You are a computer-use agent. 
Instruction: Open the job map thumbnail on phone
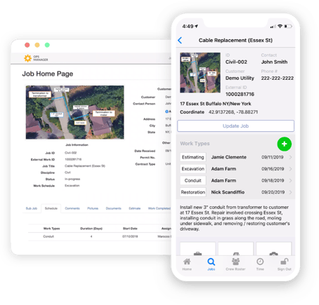[200, 73]
